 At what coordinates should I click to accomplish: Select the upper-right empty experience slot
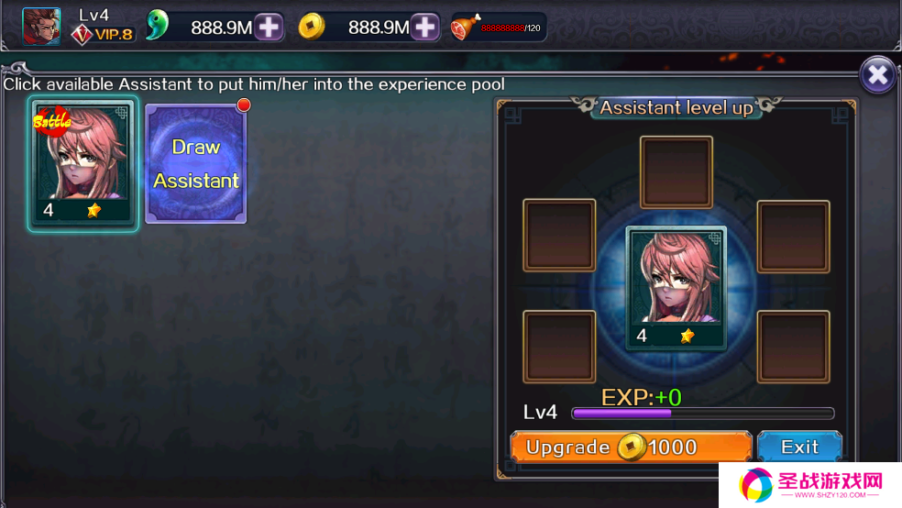[x=793, y=237]
